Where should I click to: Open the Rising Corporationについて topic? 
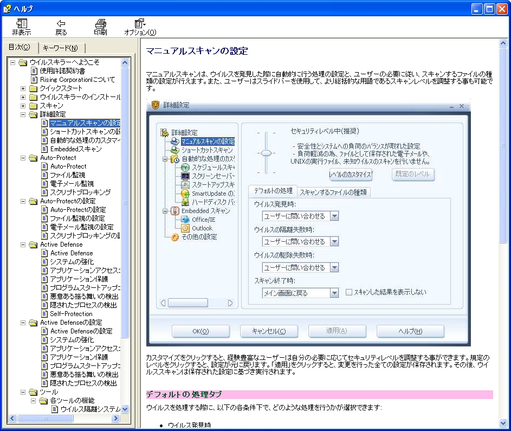[x=77, y=80]
